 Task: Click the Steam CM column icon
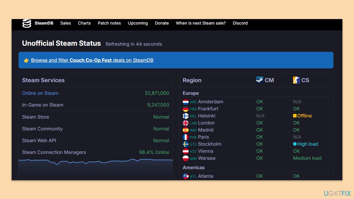[260, 80]
